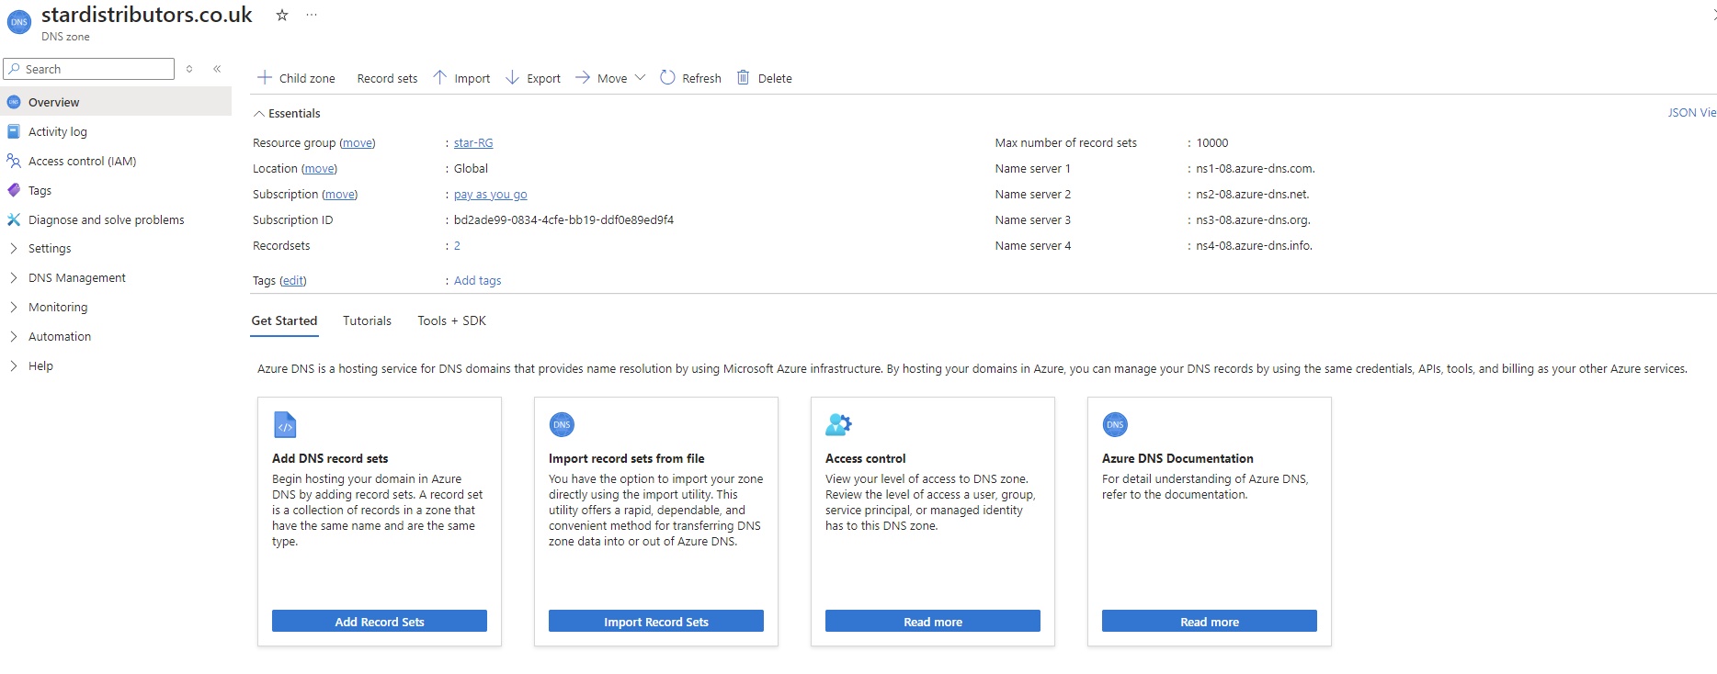1717x674 pixels.
Task: Click the Max number of record sets value 10000
Action: (x=1211, y=142)
